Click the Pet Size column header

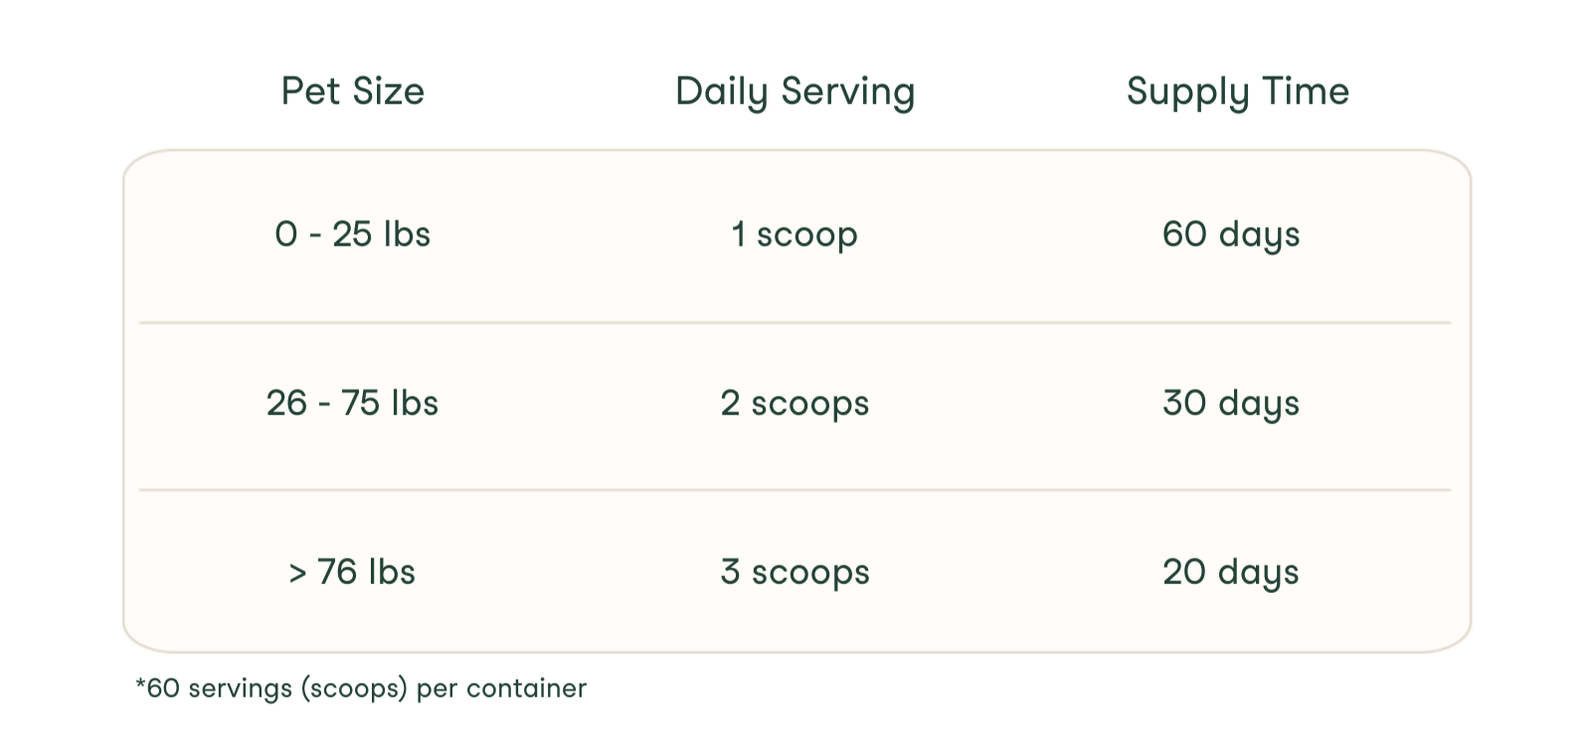tap(352, 91)
